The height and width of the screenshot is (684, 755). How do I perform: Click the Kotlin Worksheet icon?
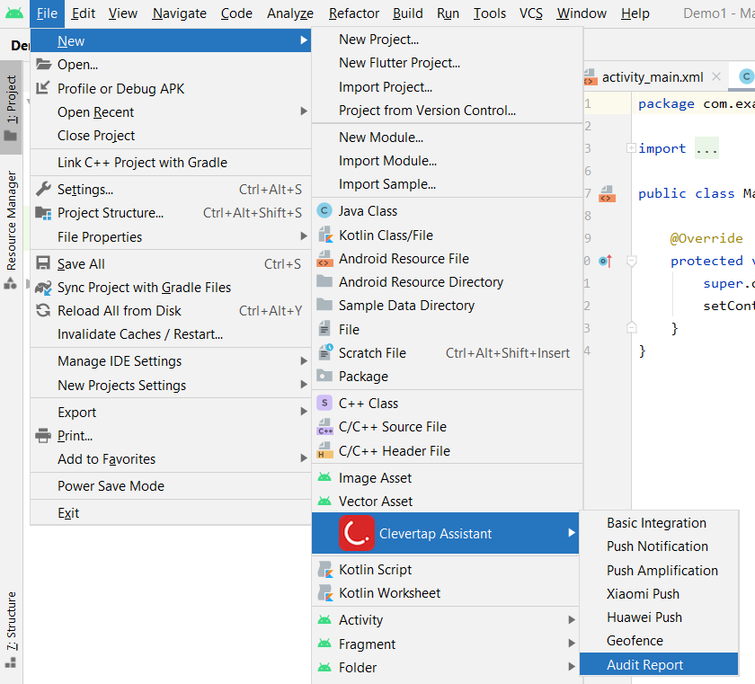(x=325, y=592)
